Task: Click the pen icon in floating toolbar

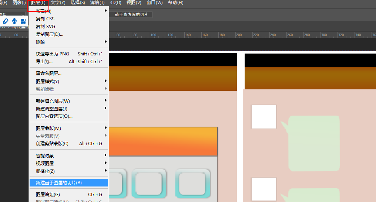Action: [6, 21]
